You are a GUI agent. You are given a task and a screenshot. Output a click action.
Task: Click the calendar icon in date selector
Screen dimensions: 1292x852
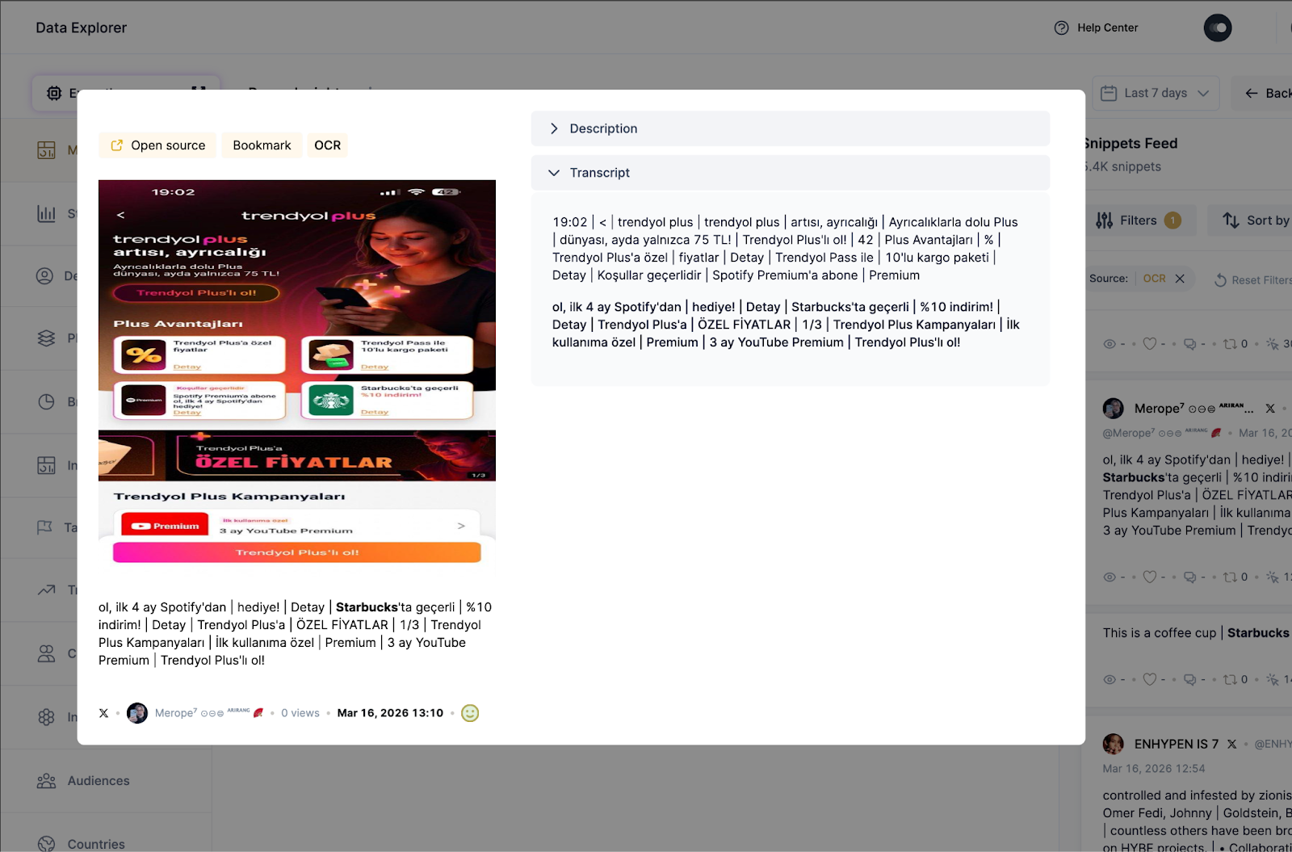pyautogui.click(x=1109, y=93)
